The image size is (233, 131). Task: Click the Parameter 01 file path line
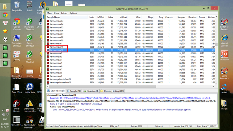pos(130,98)
